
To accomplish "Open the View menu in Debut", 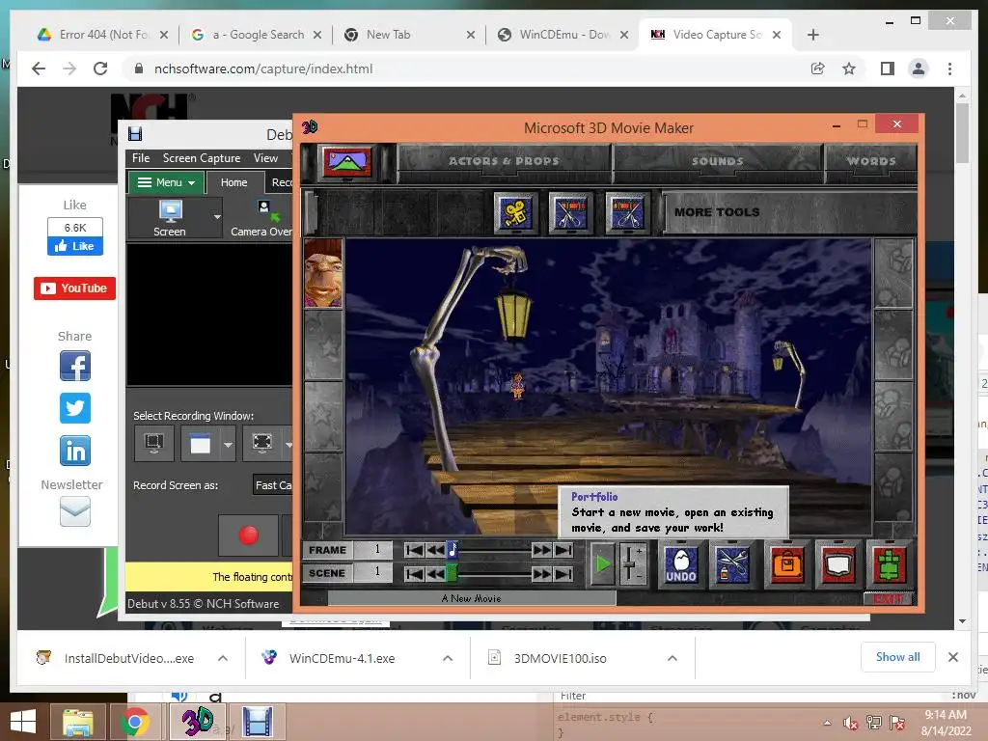I will [265, 158].
